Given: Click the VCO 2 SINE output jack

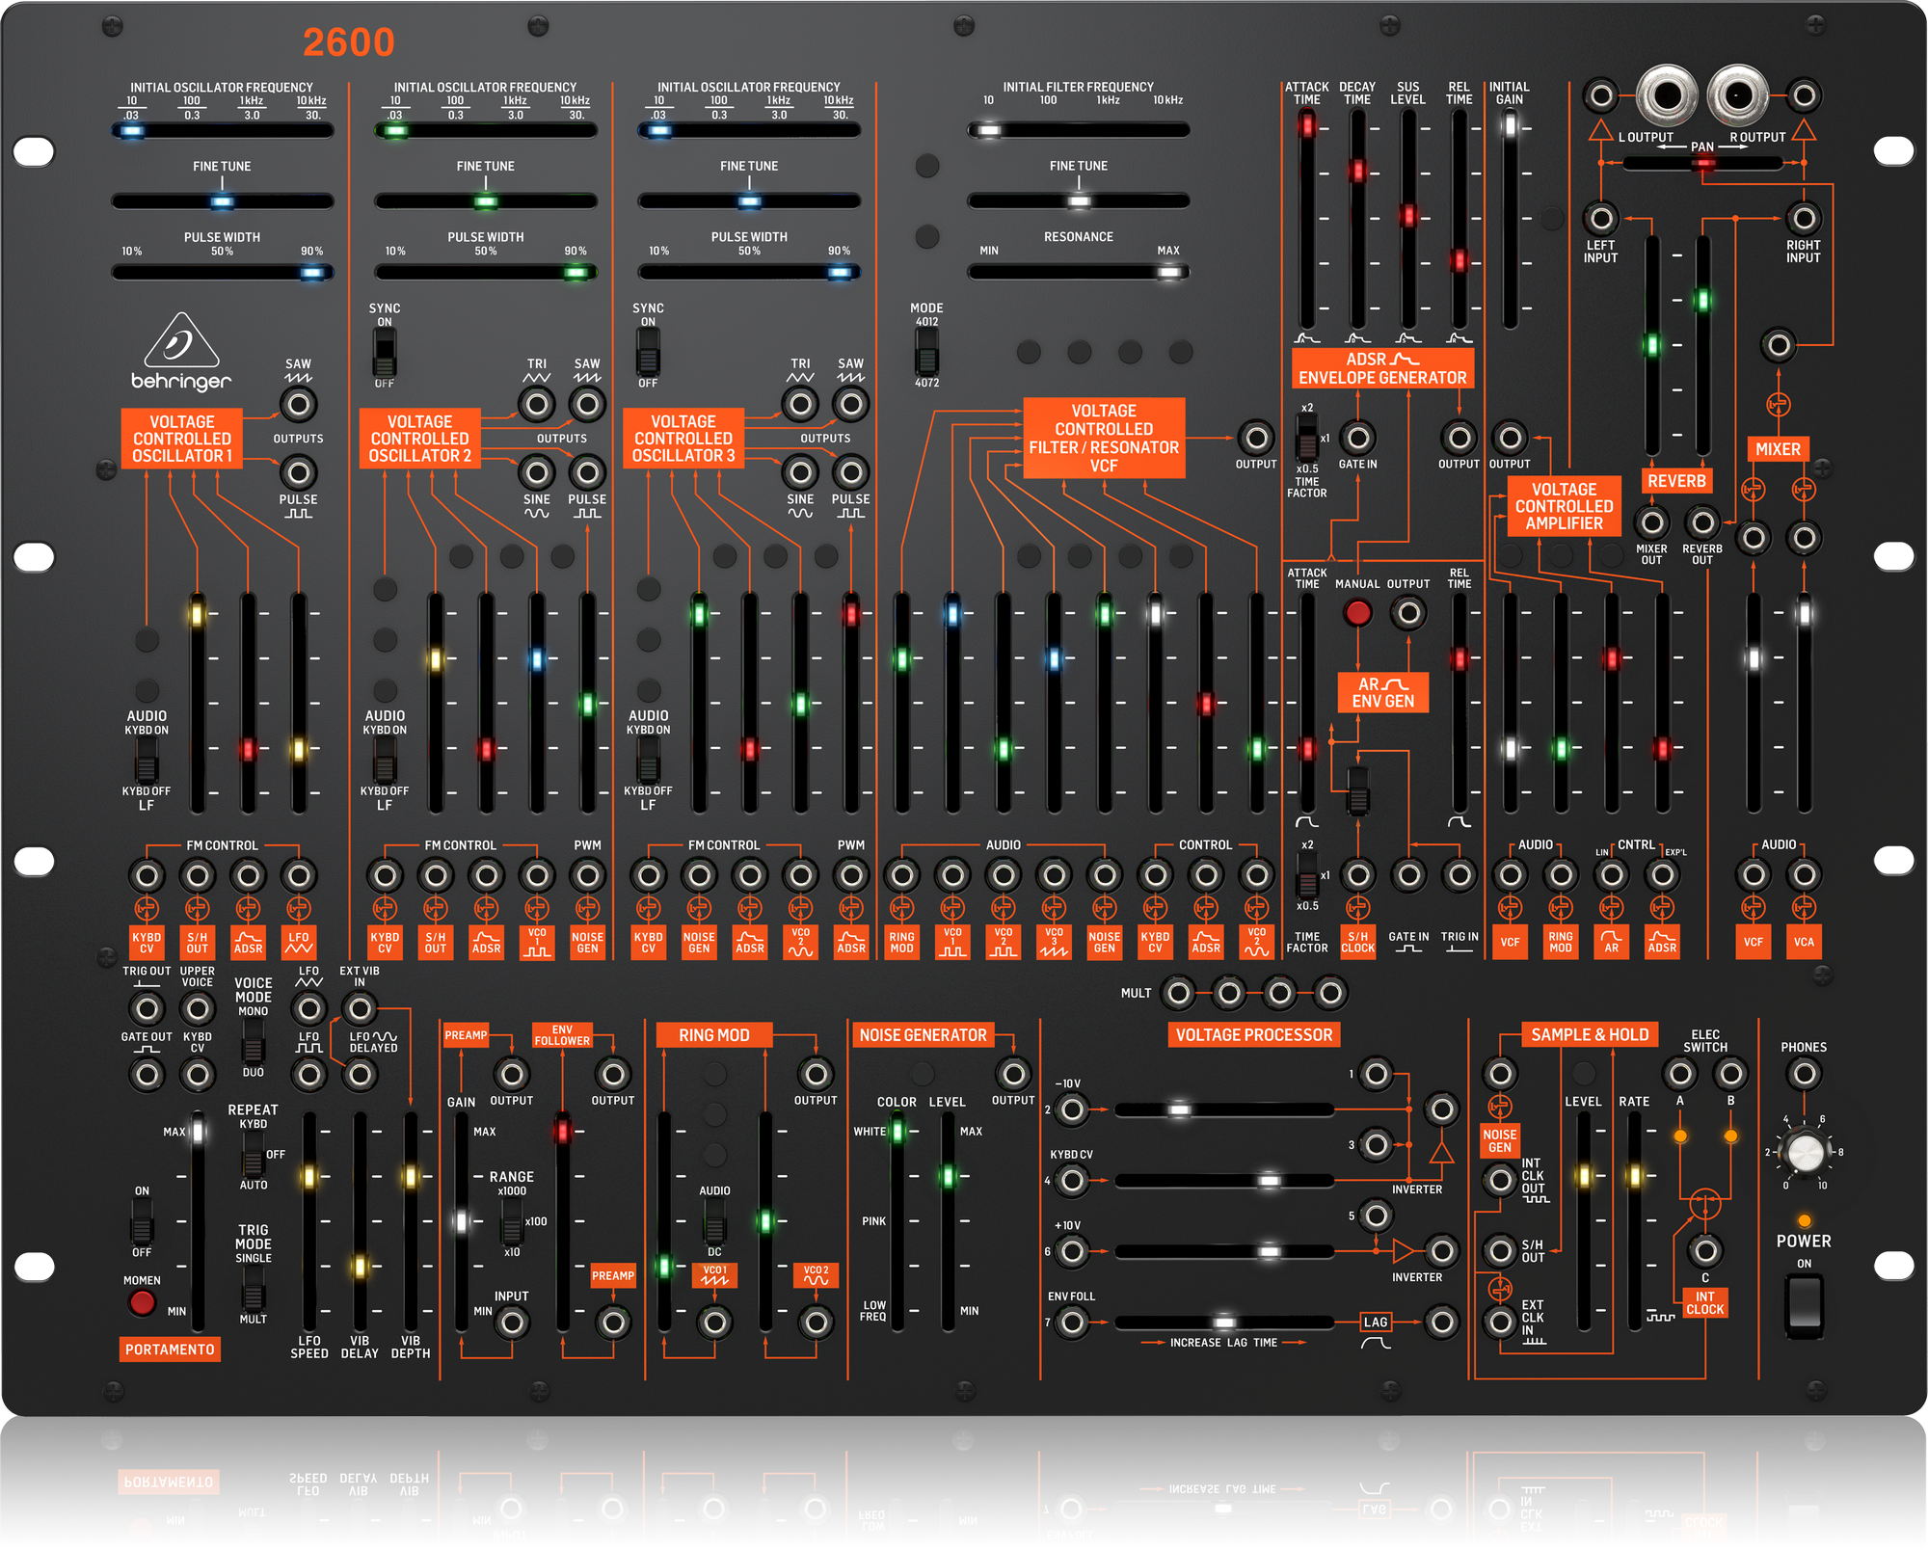Looking at the screenshot, I should (x=536, y=472).
